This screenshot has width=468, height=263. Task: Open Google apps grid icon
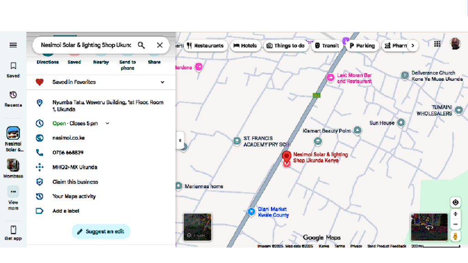[x=437, y=44]
